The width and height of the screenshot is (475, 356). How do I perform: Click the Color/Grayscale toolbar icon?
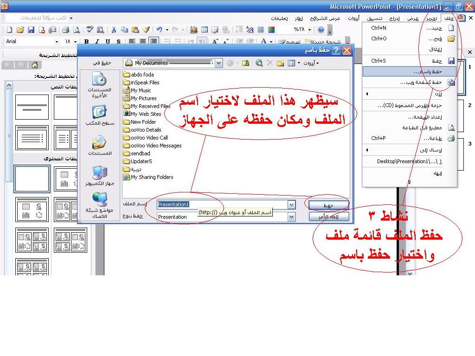click(x=271, y=30)
